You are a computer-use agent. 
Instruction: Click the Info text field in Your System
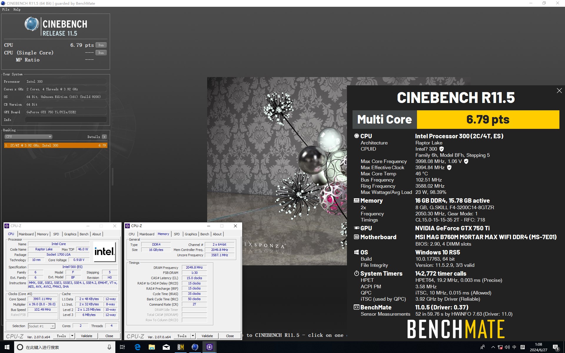tap(66, 120)
